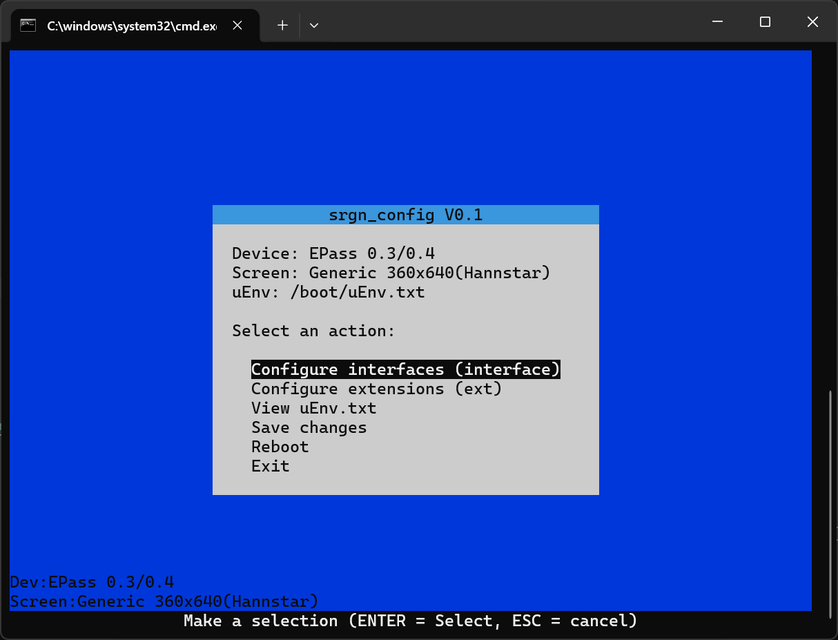Click the Screen: Generic 360x640(Hannstar) line
The height and width of the screenshot is (640, 838).
pyautogui.click(x=391, y=273)
